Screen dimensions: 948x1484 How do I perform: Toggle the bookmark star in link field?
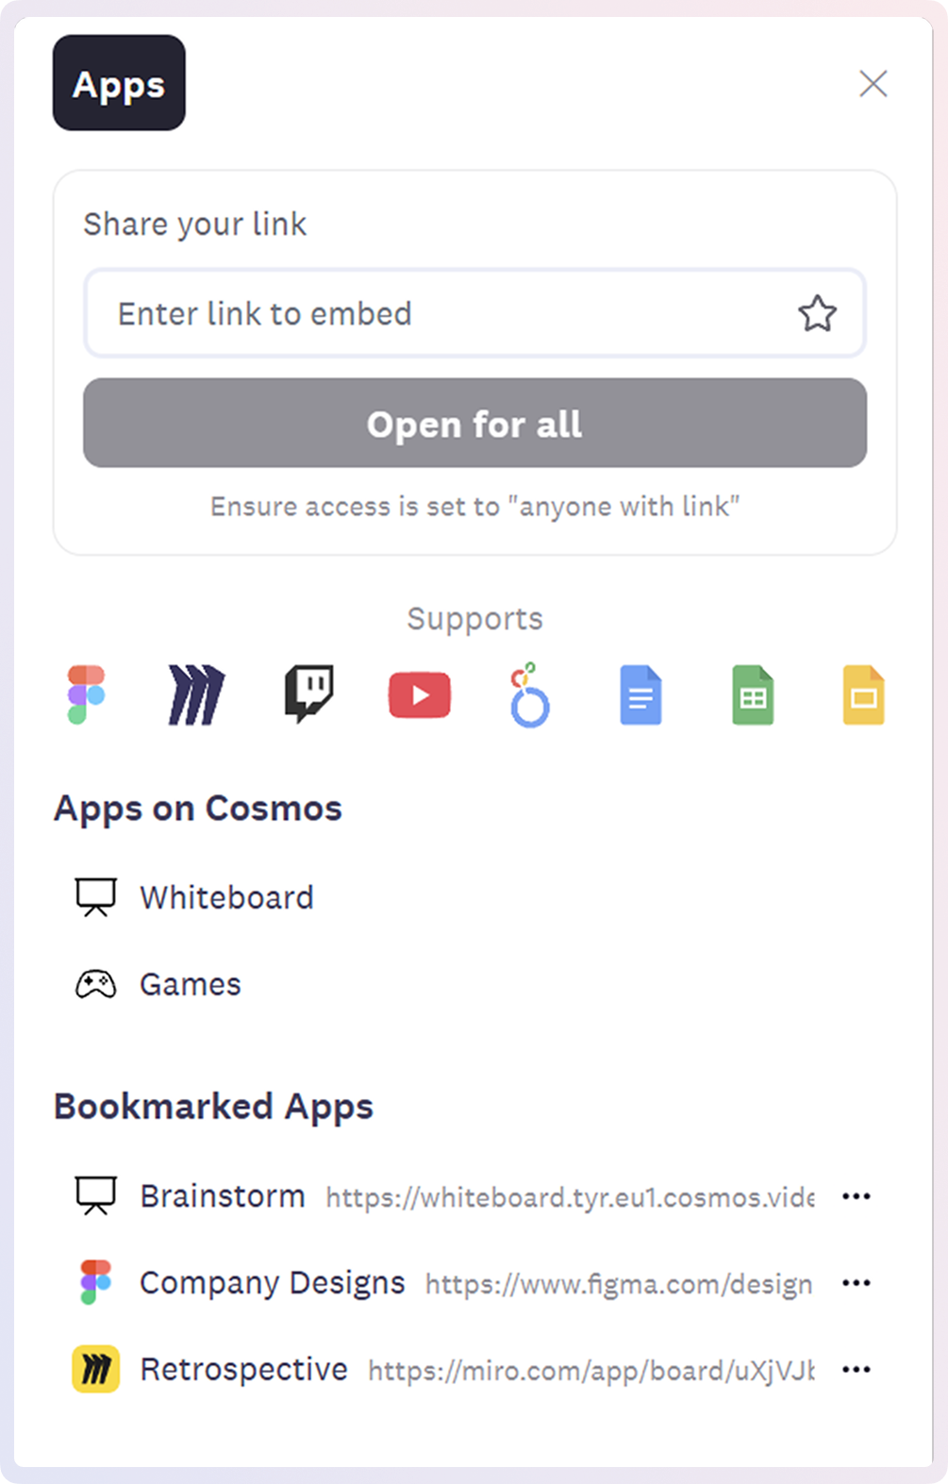[x=817, y=314]
